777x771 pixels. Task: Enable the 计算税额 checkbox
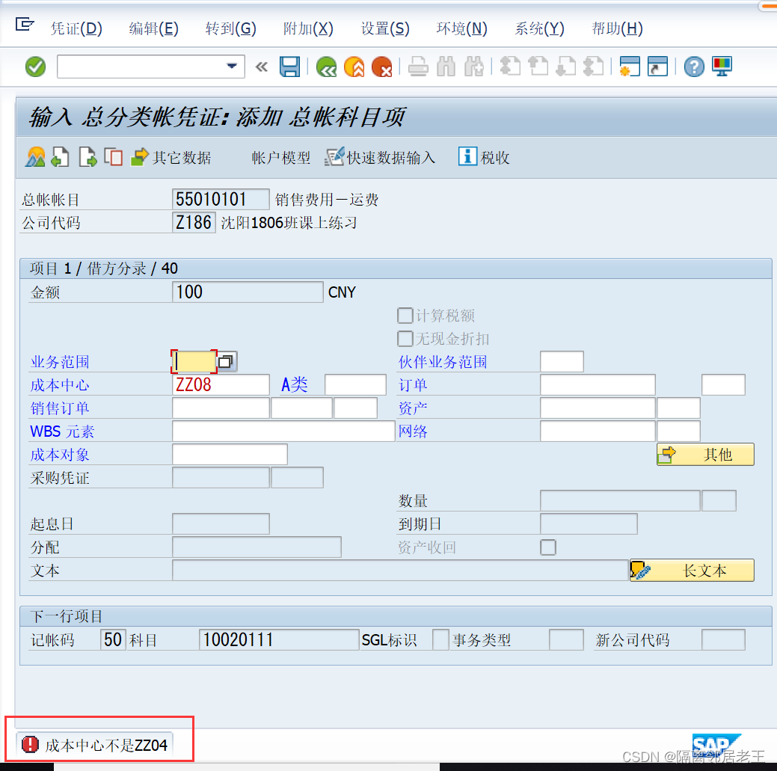405,315
